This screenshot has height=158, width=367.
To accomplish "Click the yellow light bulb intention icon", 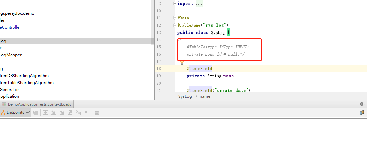I will [x=182, y=62].
